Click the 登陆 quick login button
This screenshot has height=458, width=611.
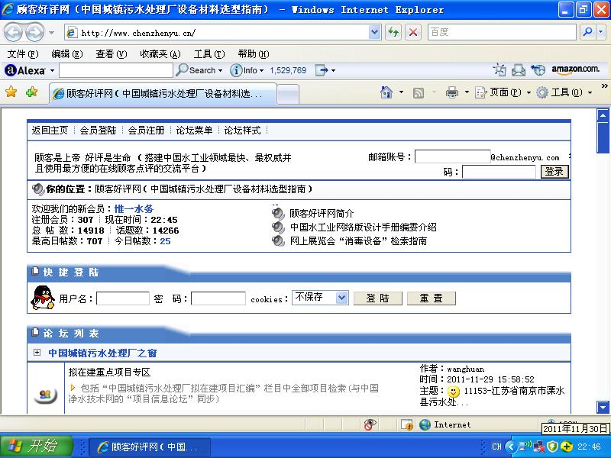pyautogui.click(x=377, y=298)
